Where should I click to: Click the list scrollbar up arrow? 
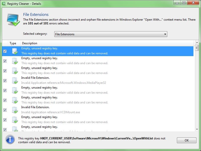pyautogui.click(x=197, y=43)
